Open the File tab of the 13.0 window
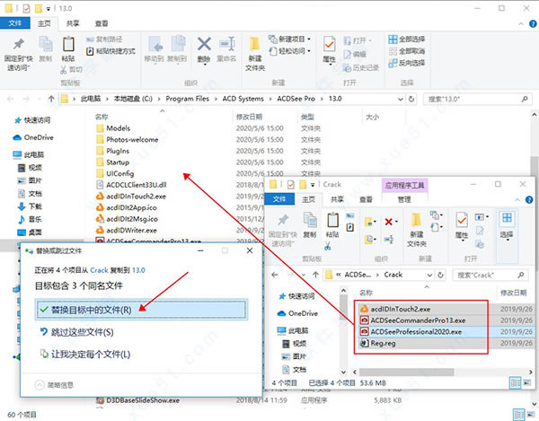 pos(15,23)
